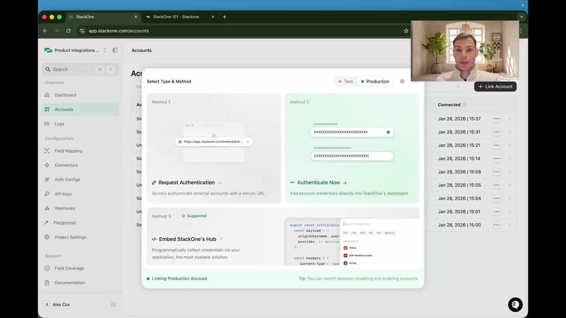566x318 pixels.
Task: Go back in browser history
Action: click(x=45, y=31)
